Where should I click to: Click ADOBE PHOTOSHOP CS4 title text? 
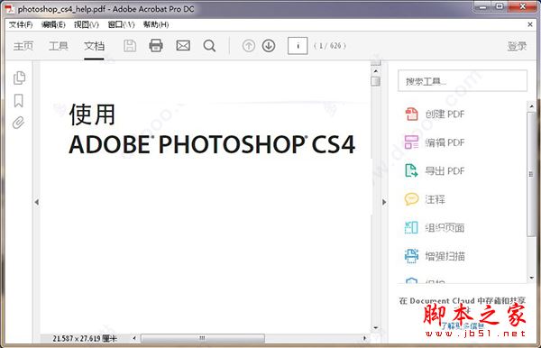(x=212, y=144)
